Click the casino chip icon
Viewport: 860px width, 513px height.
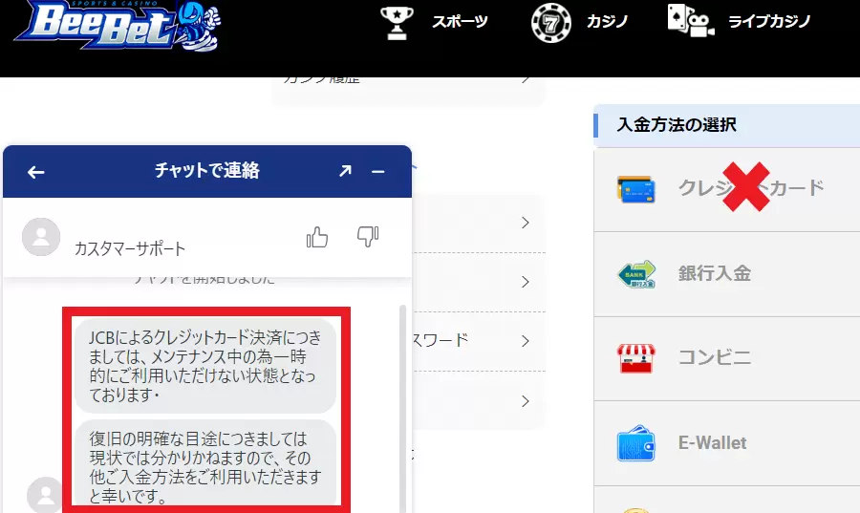(x=551, y=24)
